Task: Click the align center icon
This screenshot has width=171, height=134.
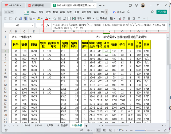Action: pos(129,18)
